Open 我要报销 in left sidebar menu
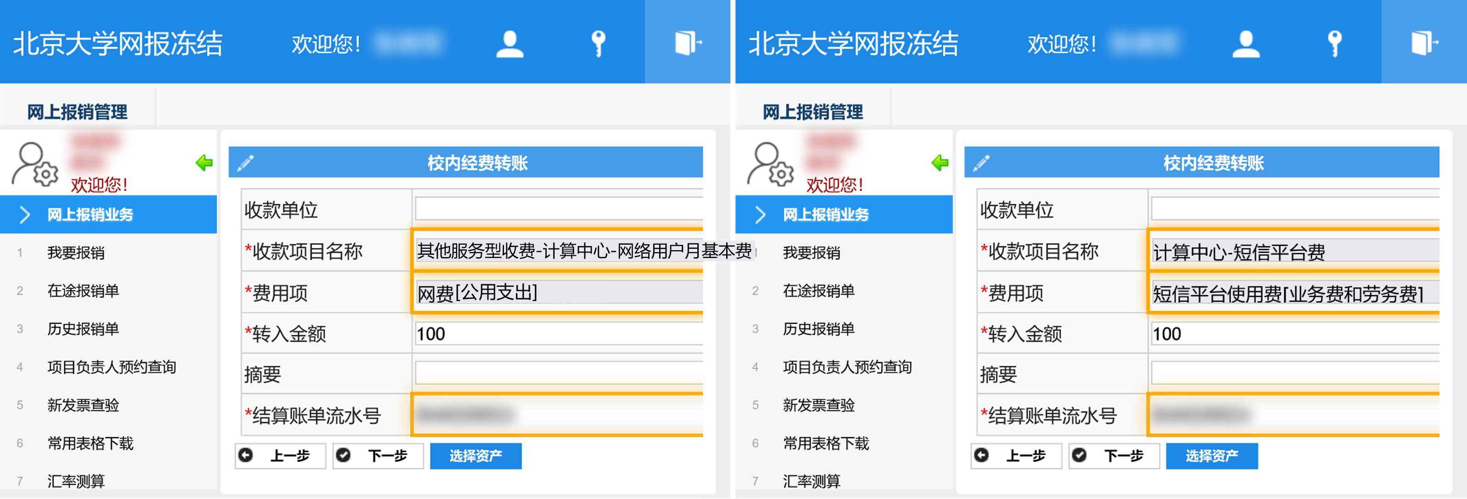This screenshot has width=1467, height=499. [x=76, y=252]
